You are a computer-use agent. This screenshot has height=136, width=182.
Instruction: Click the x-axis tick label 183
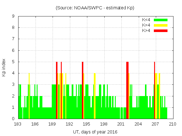(18, 124)
